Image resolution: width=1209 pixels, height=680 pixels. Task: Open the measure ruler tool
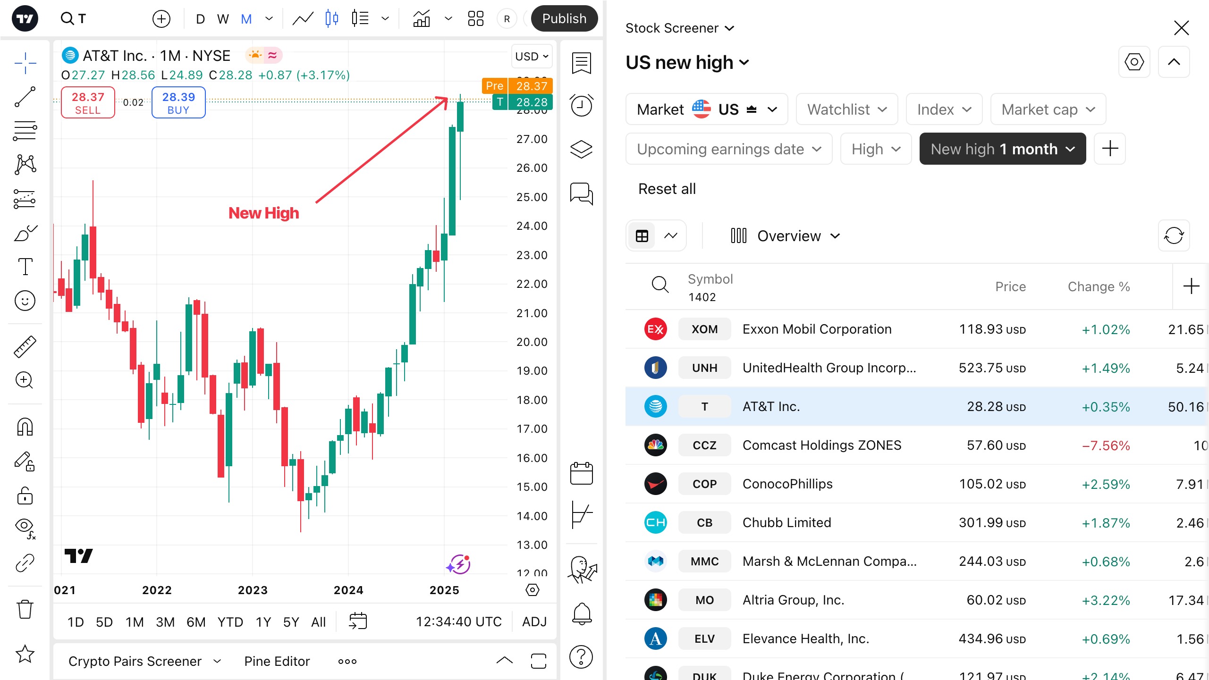[x=25, y=347]
